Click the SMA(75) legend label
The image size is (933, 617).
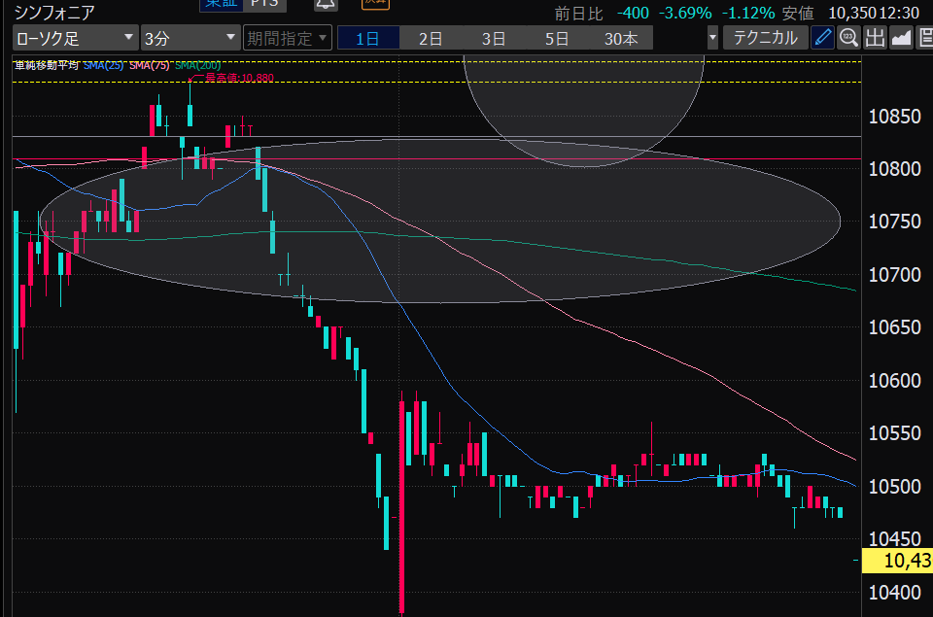coord(150,66)
